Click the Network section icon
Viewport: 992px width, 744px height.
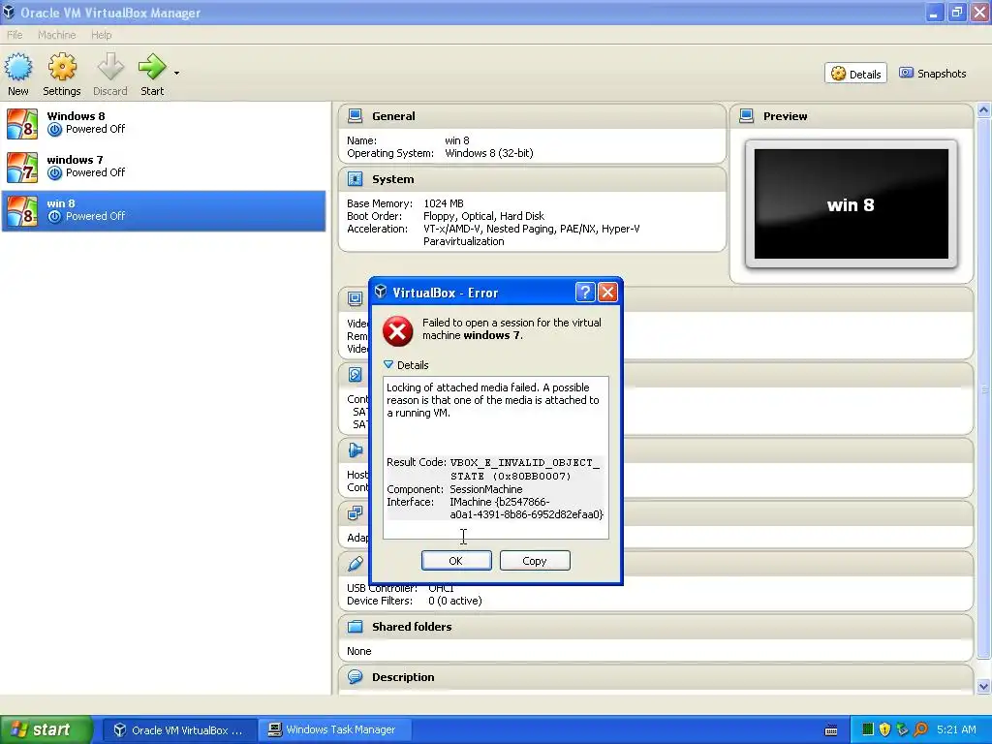355,513
